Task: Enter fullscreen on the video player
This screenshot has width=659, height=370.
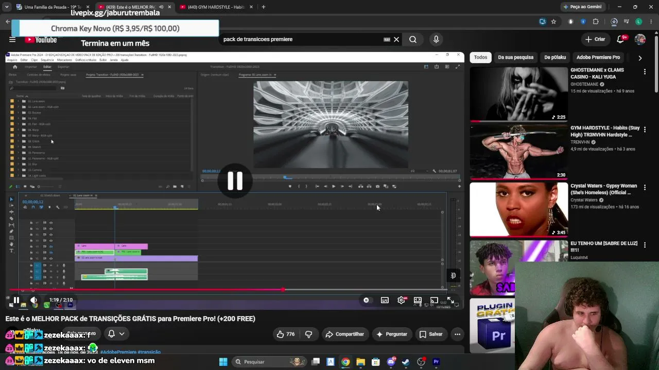Action: 450,300
